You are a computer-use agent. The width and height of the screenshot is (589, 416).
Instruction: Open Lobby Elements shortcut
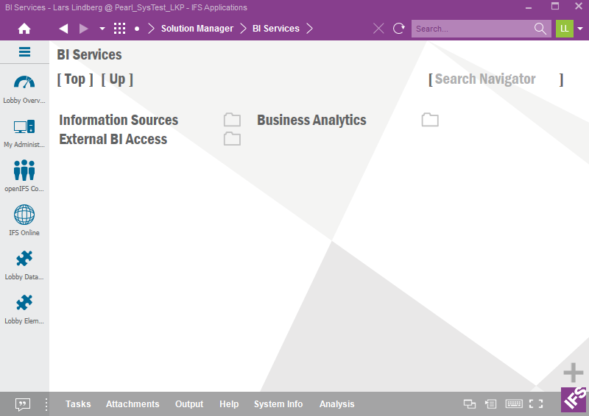pyautogui.click(x=24, y=309)
